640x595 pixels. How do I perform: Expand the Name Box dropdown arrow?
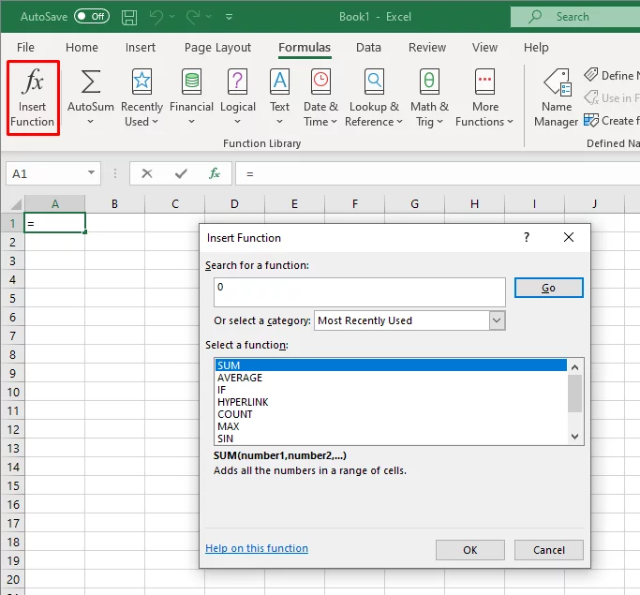tap(92, 173)
